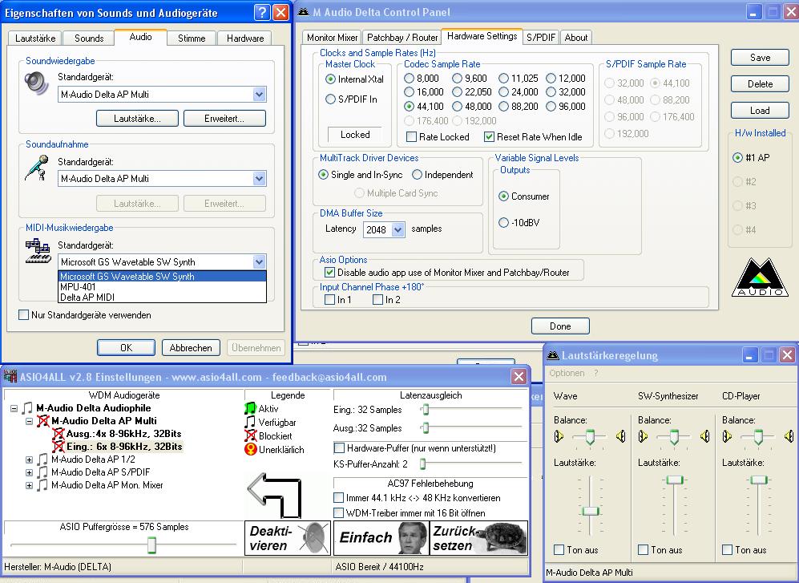The height and width of the screenshot is (583, 799).
Task: Click the note icon of M-Audio Delta AP Mon. Mixer
Action: pos(42,485)
